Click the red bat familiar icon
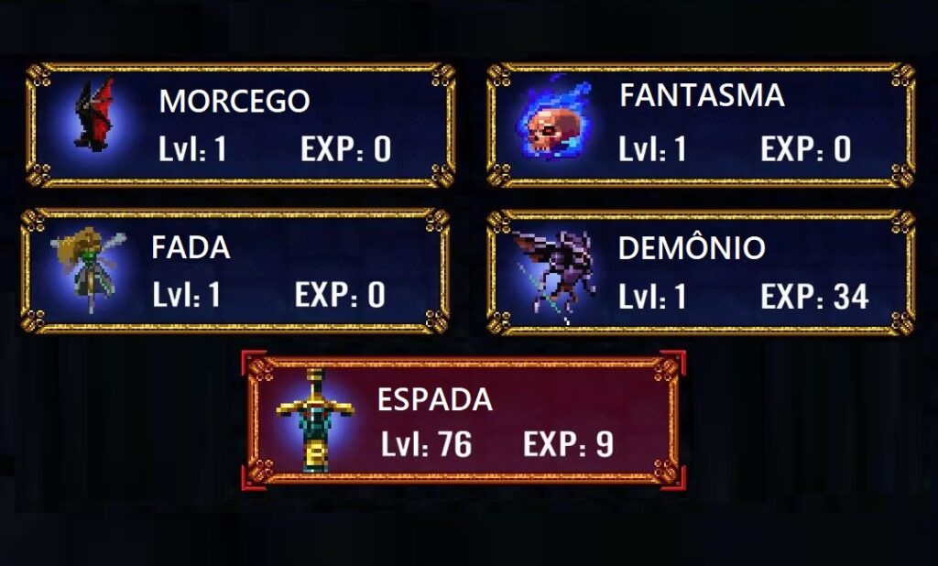The image size is (938, 566). point(94,114)
